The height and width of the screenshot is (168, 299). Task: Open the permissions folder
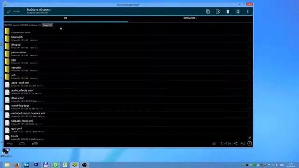click(x=128, y=54)
